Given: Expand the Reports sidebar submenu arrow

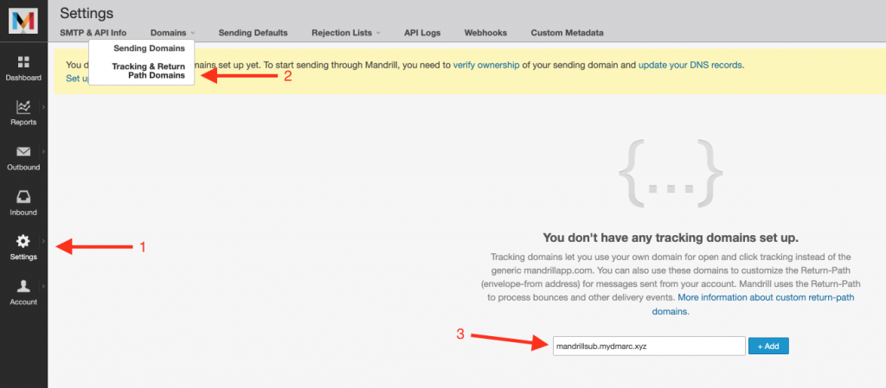Looking at the screenshot, I should 43,107.
